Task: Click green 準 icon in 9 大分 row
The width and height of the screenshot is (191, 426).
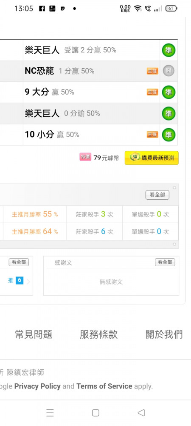Action: 169,92
